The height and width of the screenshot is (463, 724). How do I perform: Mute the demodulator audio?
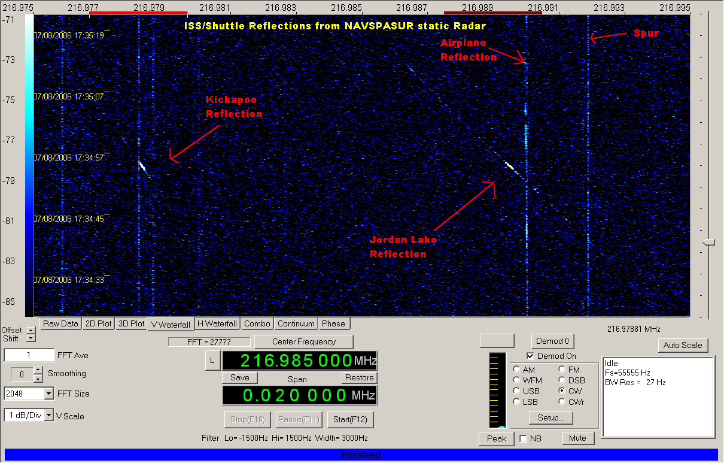click(x=577, y=438)
